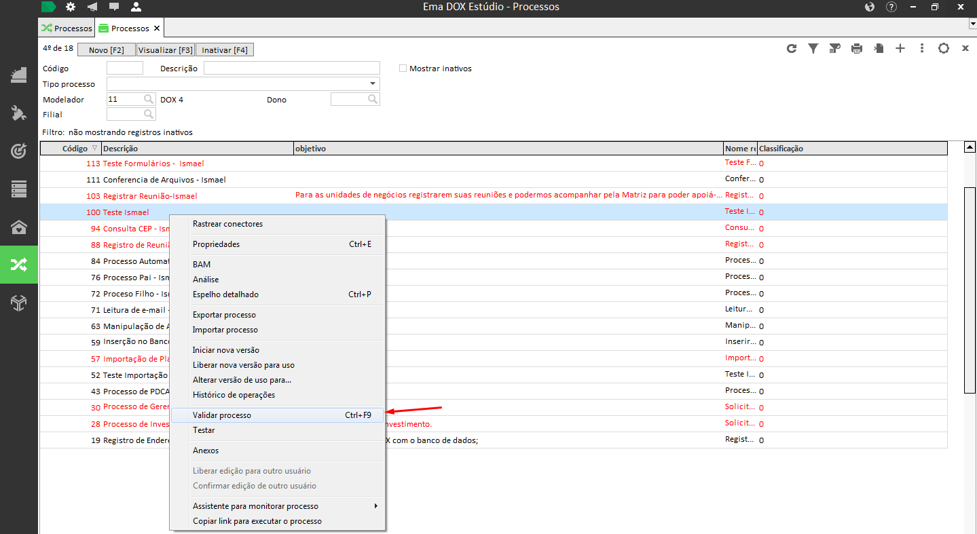Image resolution: width=977 pixels, height=534 pixels.
Task: Choose Testar in the context menu
Action: (278, 430)
